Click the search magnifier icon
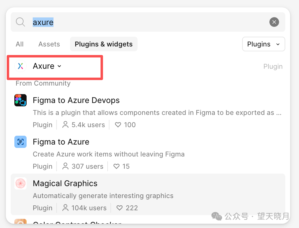 [x=20, y=22]
